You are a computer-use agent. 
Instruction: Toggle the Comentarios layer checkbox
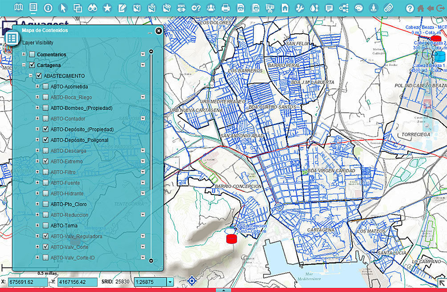click(x=32, y=54)
